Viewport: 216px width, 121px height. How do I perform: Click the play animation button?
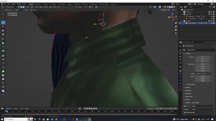point(91,109)
